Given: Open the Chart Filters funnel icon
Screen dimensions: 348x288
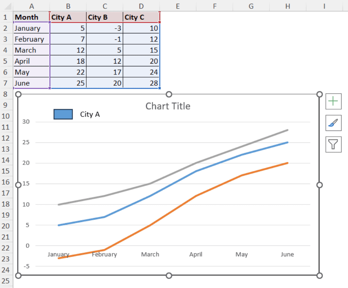Looking at the screenshot, I should coord(333,144).
